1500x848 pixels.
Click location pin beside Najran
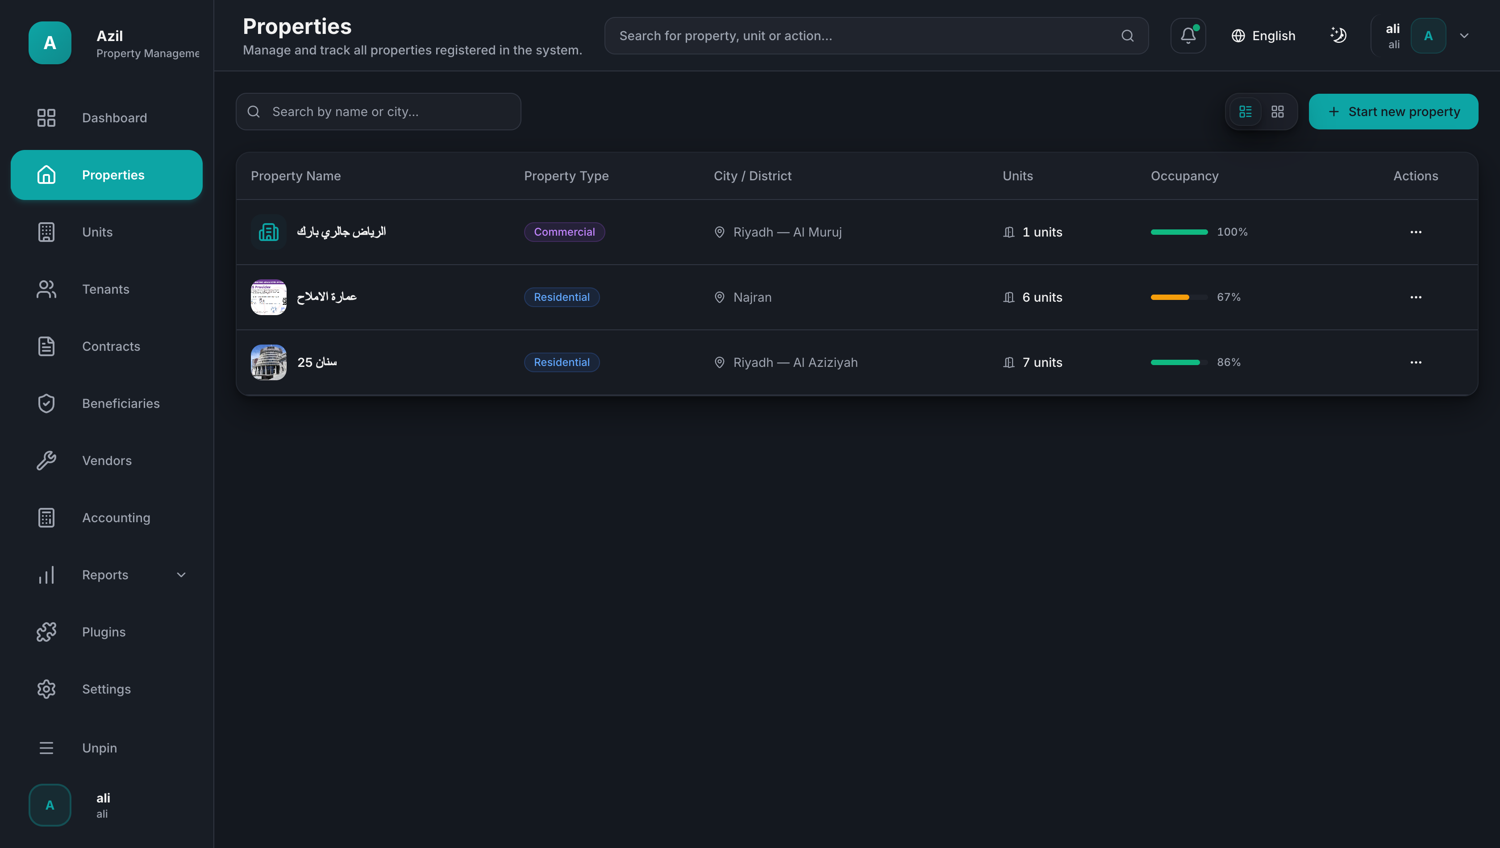719,297
